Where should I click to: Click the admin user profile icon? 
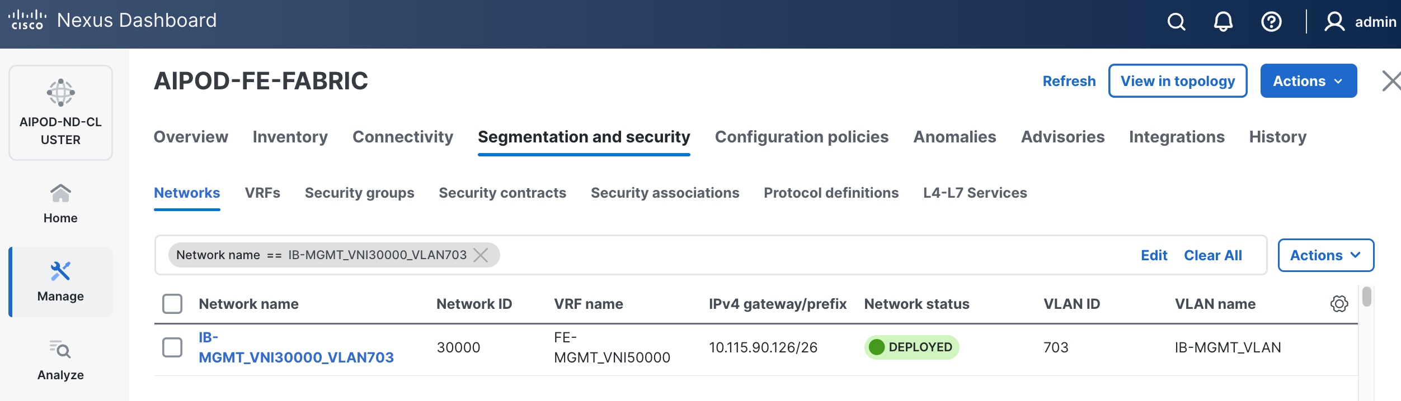1334,22
